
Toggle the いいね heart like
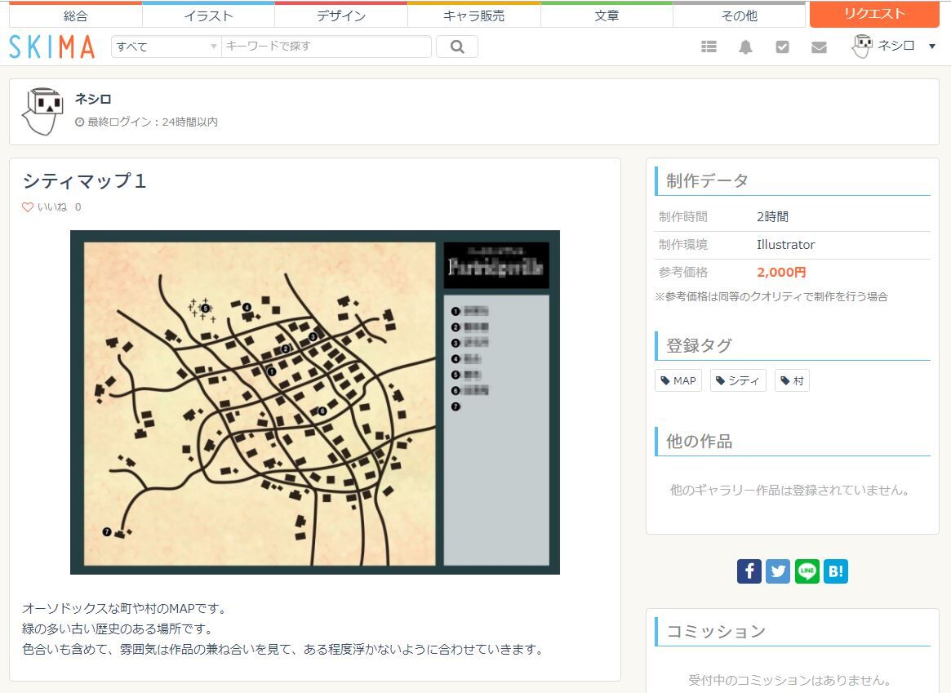tap(27, 207)
